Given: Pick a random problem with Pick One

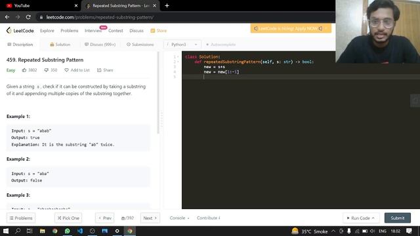Looking at the screenshot, I should click(68, 218).
